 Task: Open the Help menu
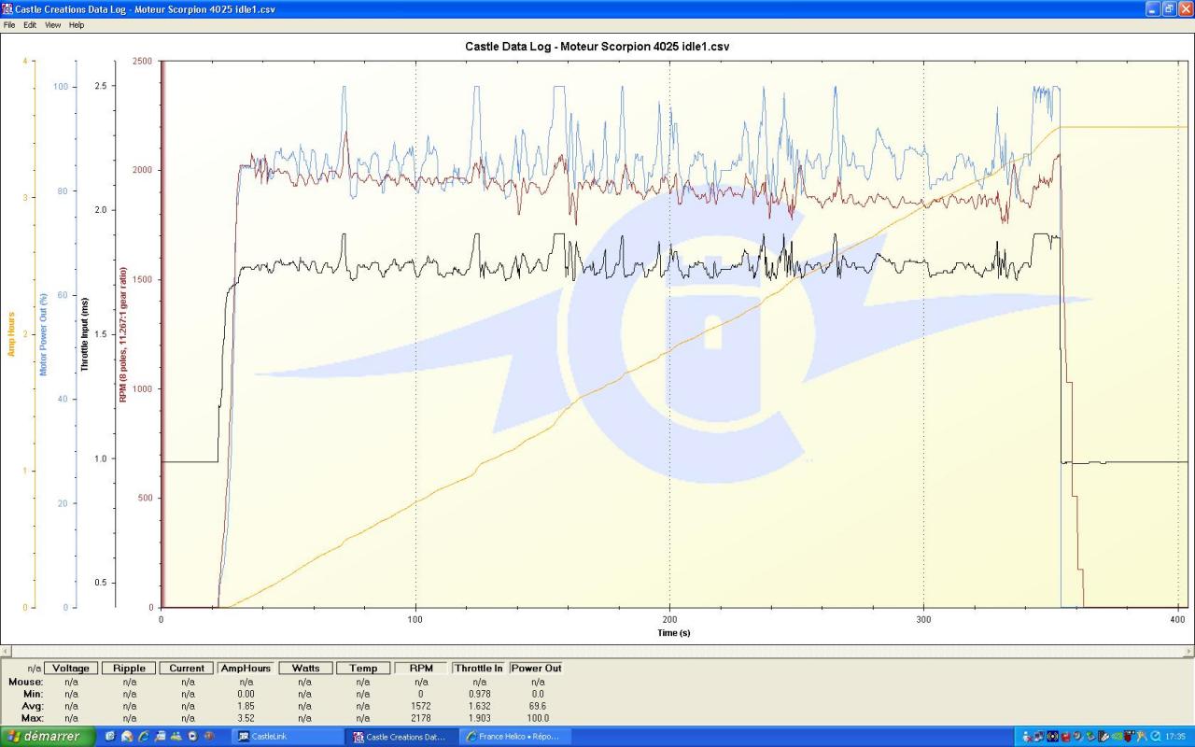[77, 25]
